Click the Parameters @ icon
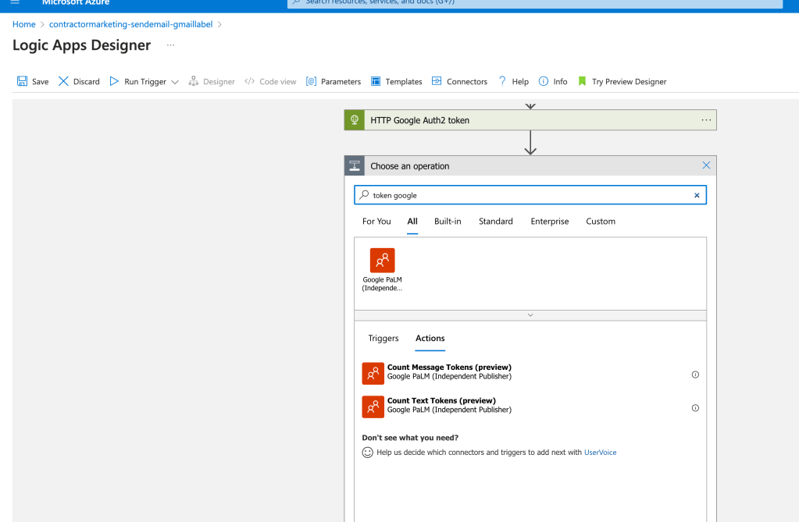The width and height of the screenshot is (799, 522). (x=312, y=81)
